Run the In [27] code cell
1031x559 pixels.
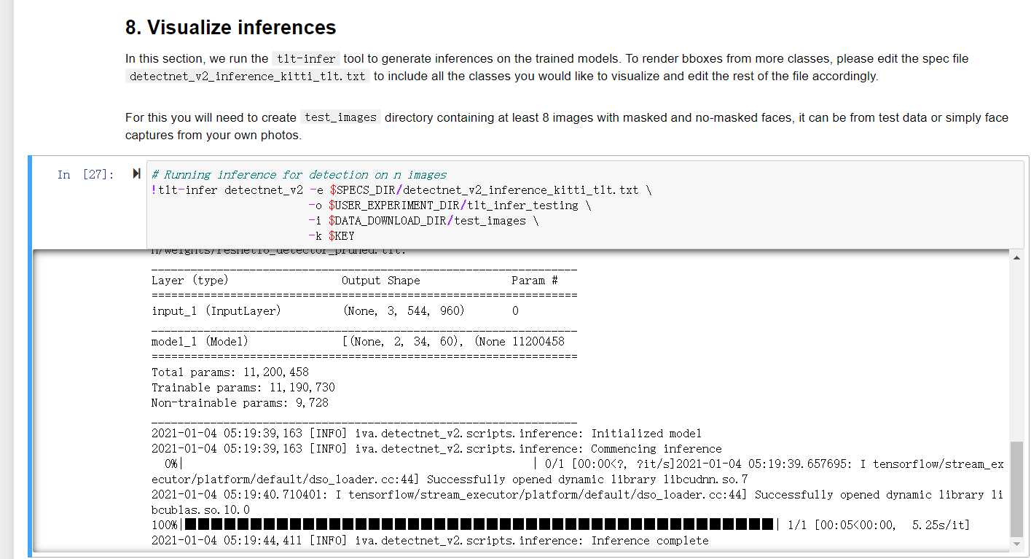point(136,173)
